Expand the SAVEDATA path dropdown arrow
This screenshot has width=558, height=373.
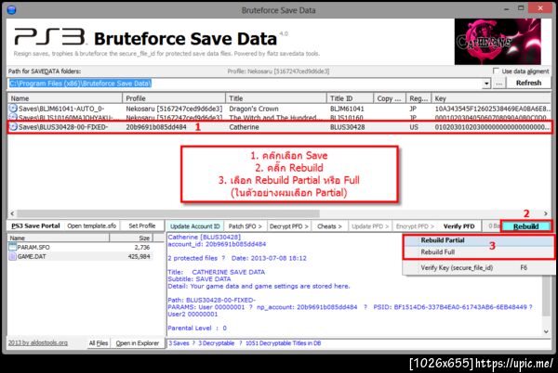point(486,84)
